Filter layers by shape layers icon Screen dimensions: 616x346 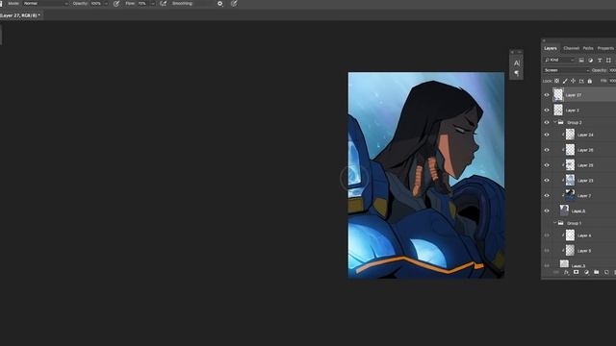coord(608,60)
